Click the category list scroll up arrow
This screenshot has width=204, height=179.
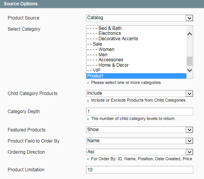[x=189, y=34]
